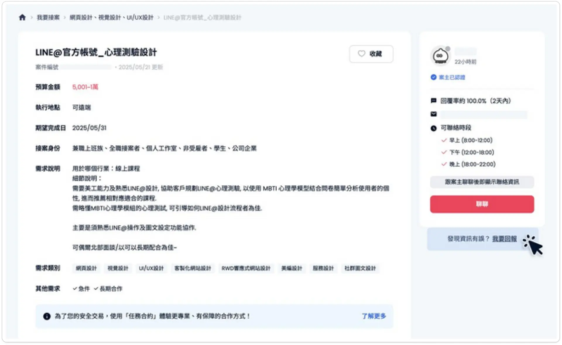Click the home icon in breadcrumb
The height and width of the screenshot is (345, 562).
(x=22, y=17)
